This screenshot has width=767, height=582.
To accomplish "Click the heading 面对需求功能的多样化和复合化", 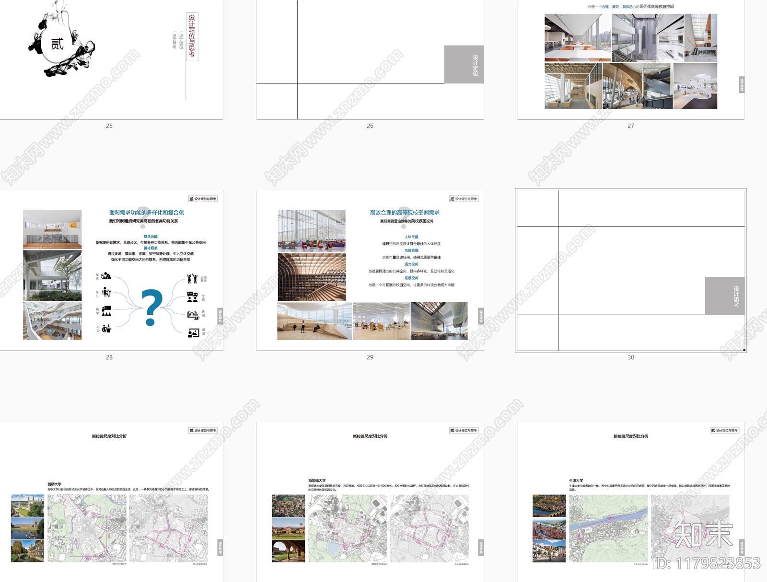I will [147, 212].
